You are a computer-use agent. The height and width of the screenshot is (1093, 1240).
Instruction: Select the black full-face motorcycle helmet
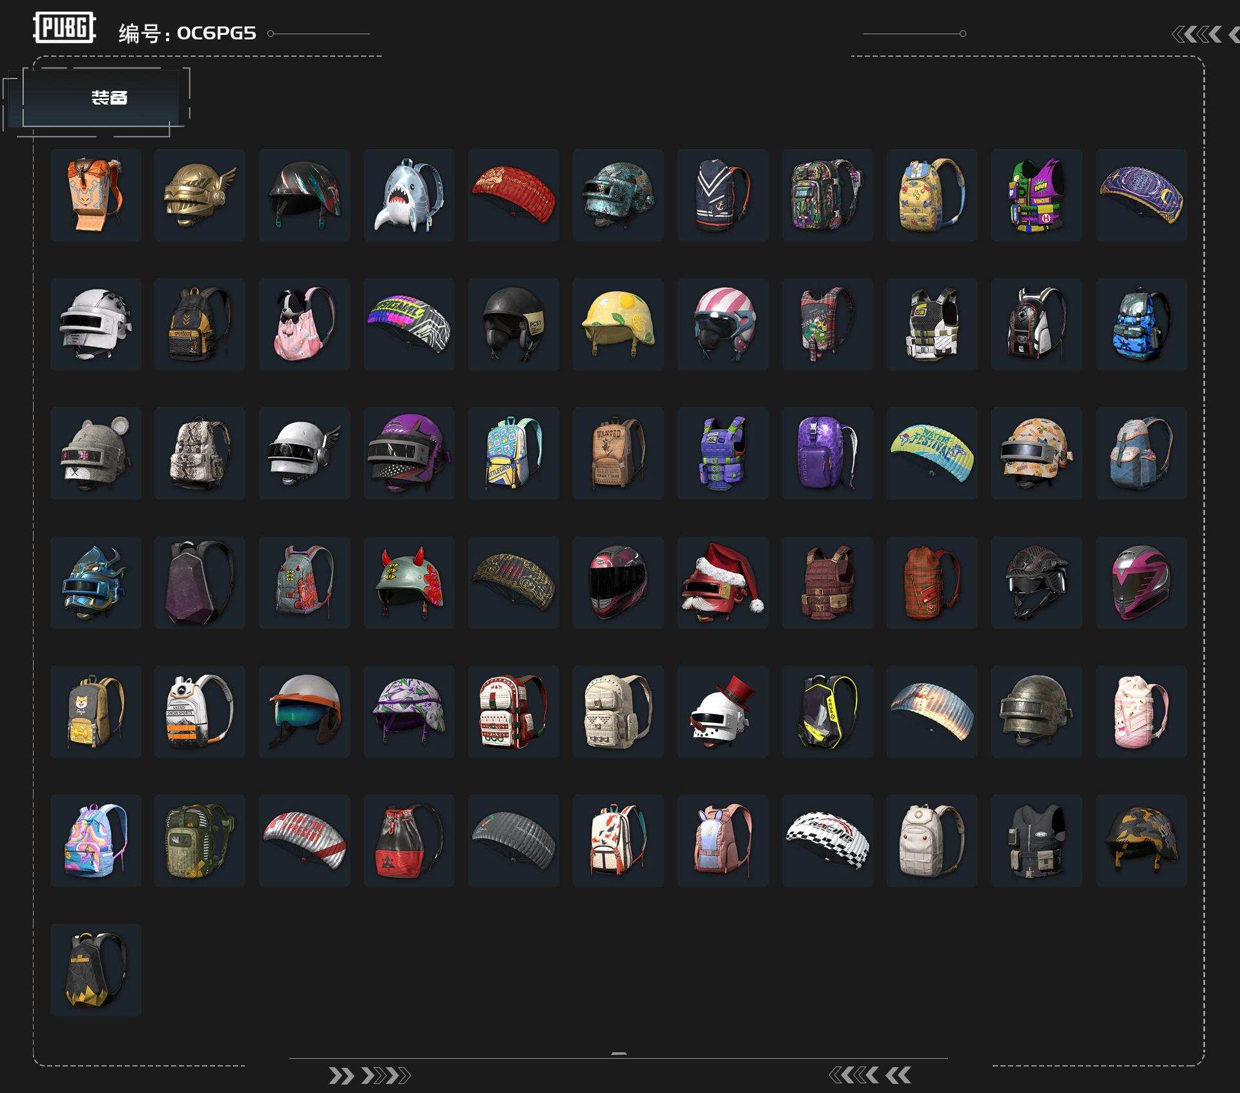click(x=618, y=582)
